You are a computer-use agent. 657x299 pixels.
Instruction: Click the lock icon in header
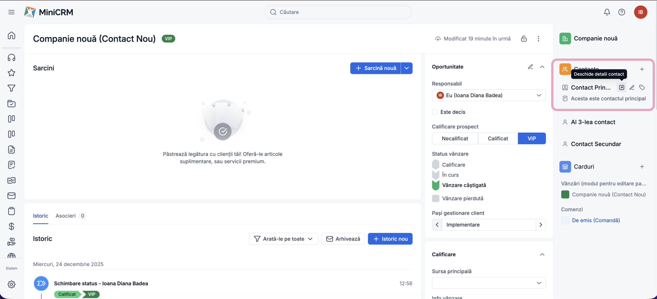pyautogui.click(x=524, y=39)
